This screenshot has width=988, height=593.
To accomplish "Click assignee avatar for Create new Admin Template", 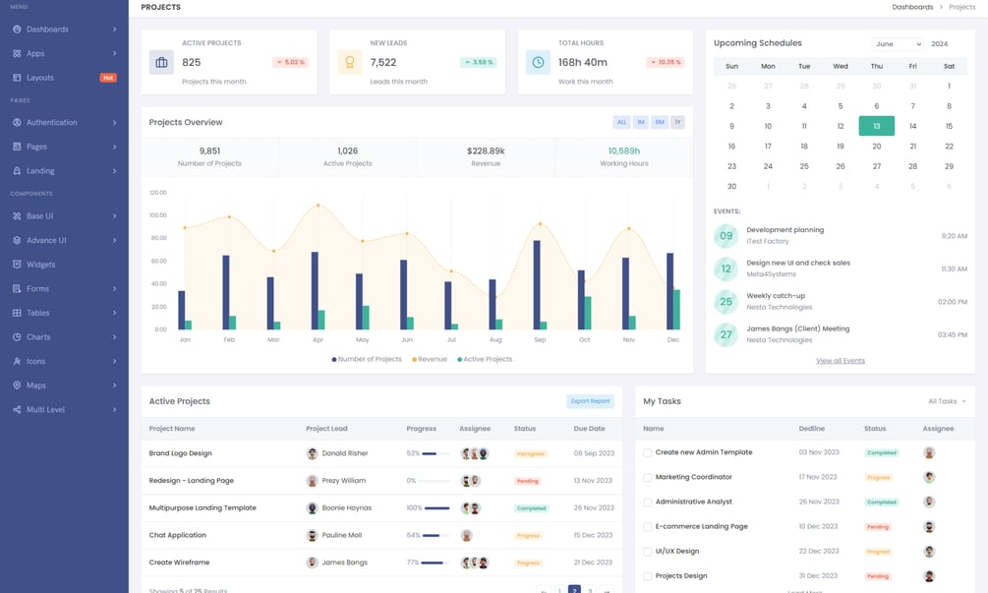I will coord(929,452).
